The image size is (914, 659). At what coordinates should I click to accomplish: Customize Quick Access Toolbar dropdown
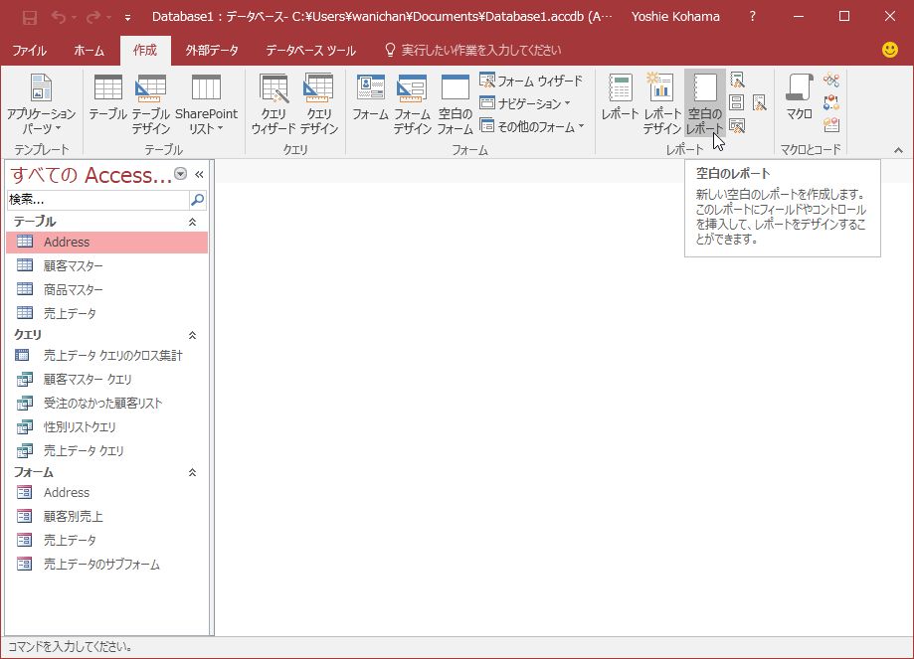click(127, 18)
